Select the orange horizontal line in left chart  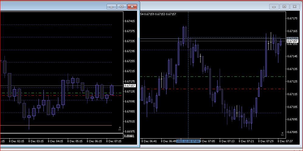point(56,125)
